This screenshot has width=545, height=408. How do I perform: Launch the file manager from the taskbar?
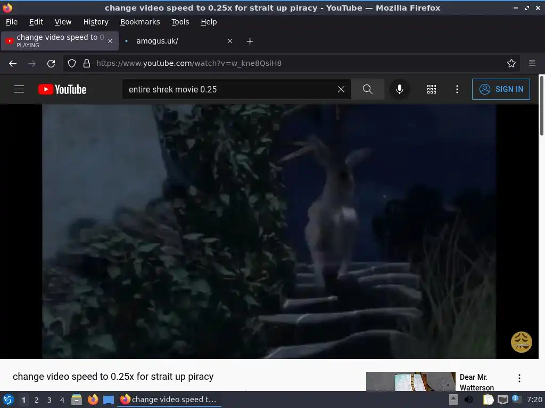pos(77,399)
